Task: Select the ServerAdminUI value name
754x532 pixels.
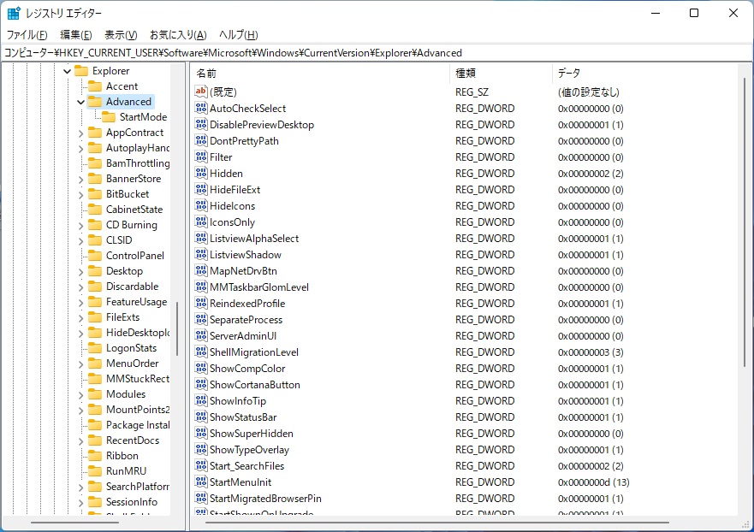Action: [x=243, y=336]
